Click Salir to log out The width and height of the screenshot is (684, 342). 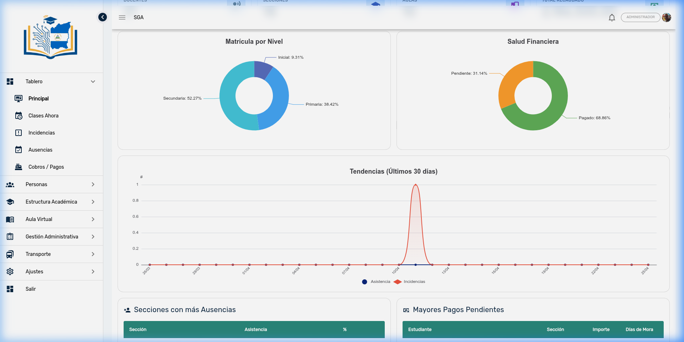pyautogui.click(x=31, y=289)
